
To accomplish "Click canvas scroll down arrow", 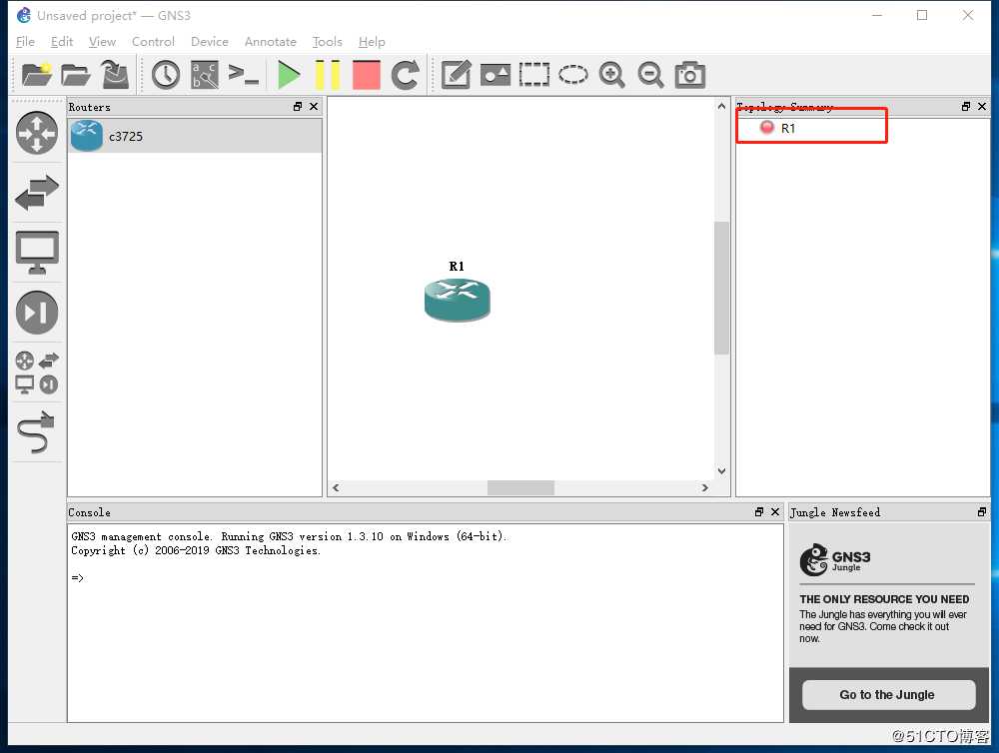I will 721,471.
